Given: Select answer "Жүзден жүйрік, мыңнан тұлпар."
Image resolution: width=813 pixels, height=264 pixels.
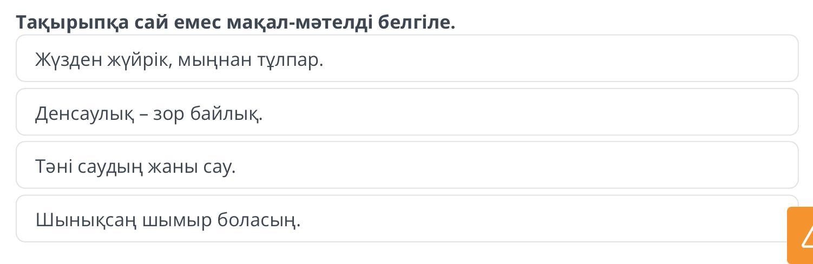Looking at the screenshot, I should [x=179, y=59].
